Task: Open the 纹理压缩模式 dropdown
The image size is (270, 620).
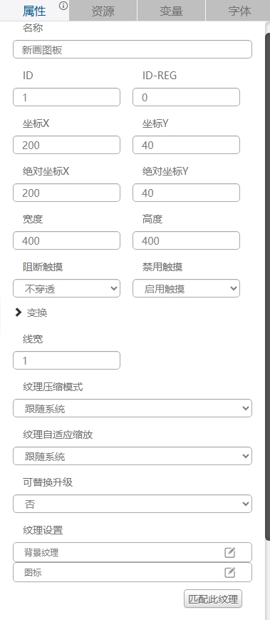Action: 133,408
